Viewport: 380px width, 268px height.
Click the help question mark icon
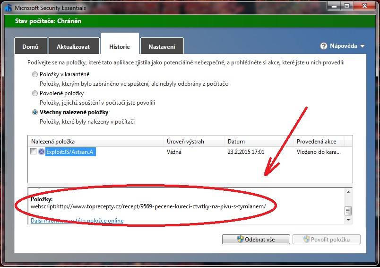tap(324, 46)
